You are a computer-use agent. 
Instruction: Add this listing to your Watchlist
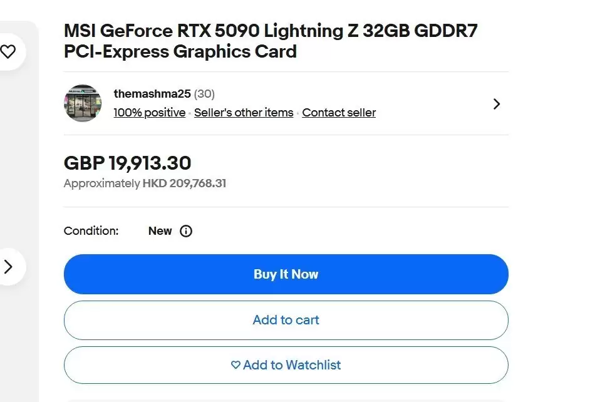click(286, 365)
